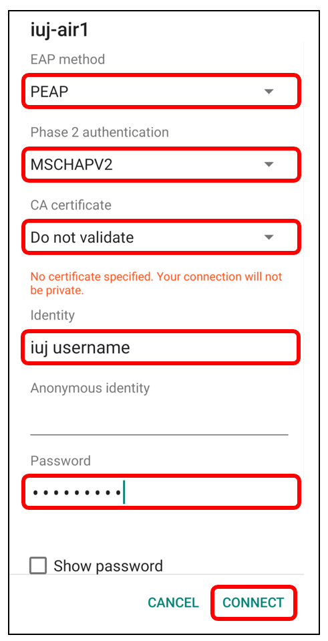The width and height of the screenshot is (328, 641).
Task: Click the arrow beside PEAP
Action: coord(269,92)
